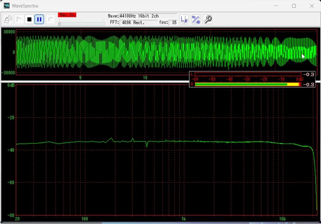Click the file open/load icon in the toolbar
321x224 pixels.
point(8,20)
